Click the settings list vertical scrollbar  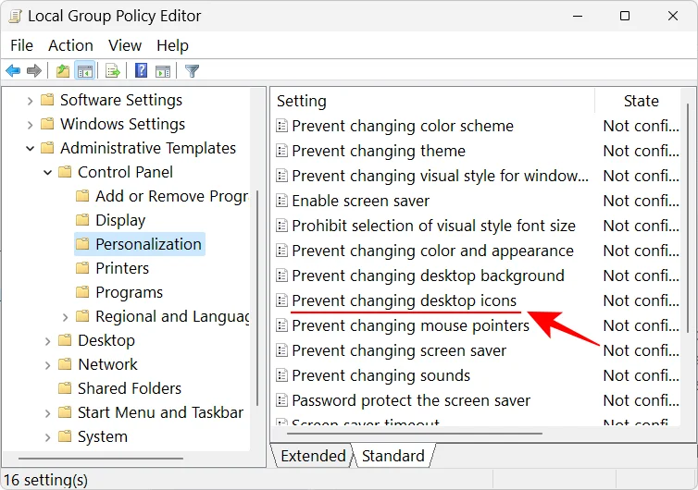688,218
